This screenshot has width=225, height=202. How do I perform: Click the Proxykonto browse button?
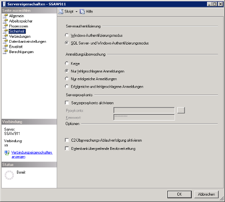[x=181, y=110]
